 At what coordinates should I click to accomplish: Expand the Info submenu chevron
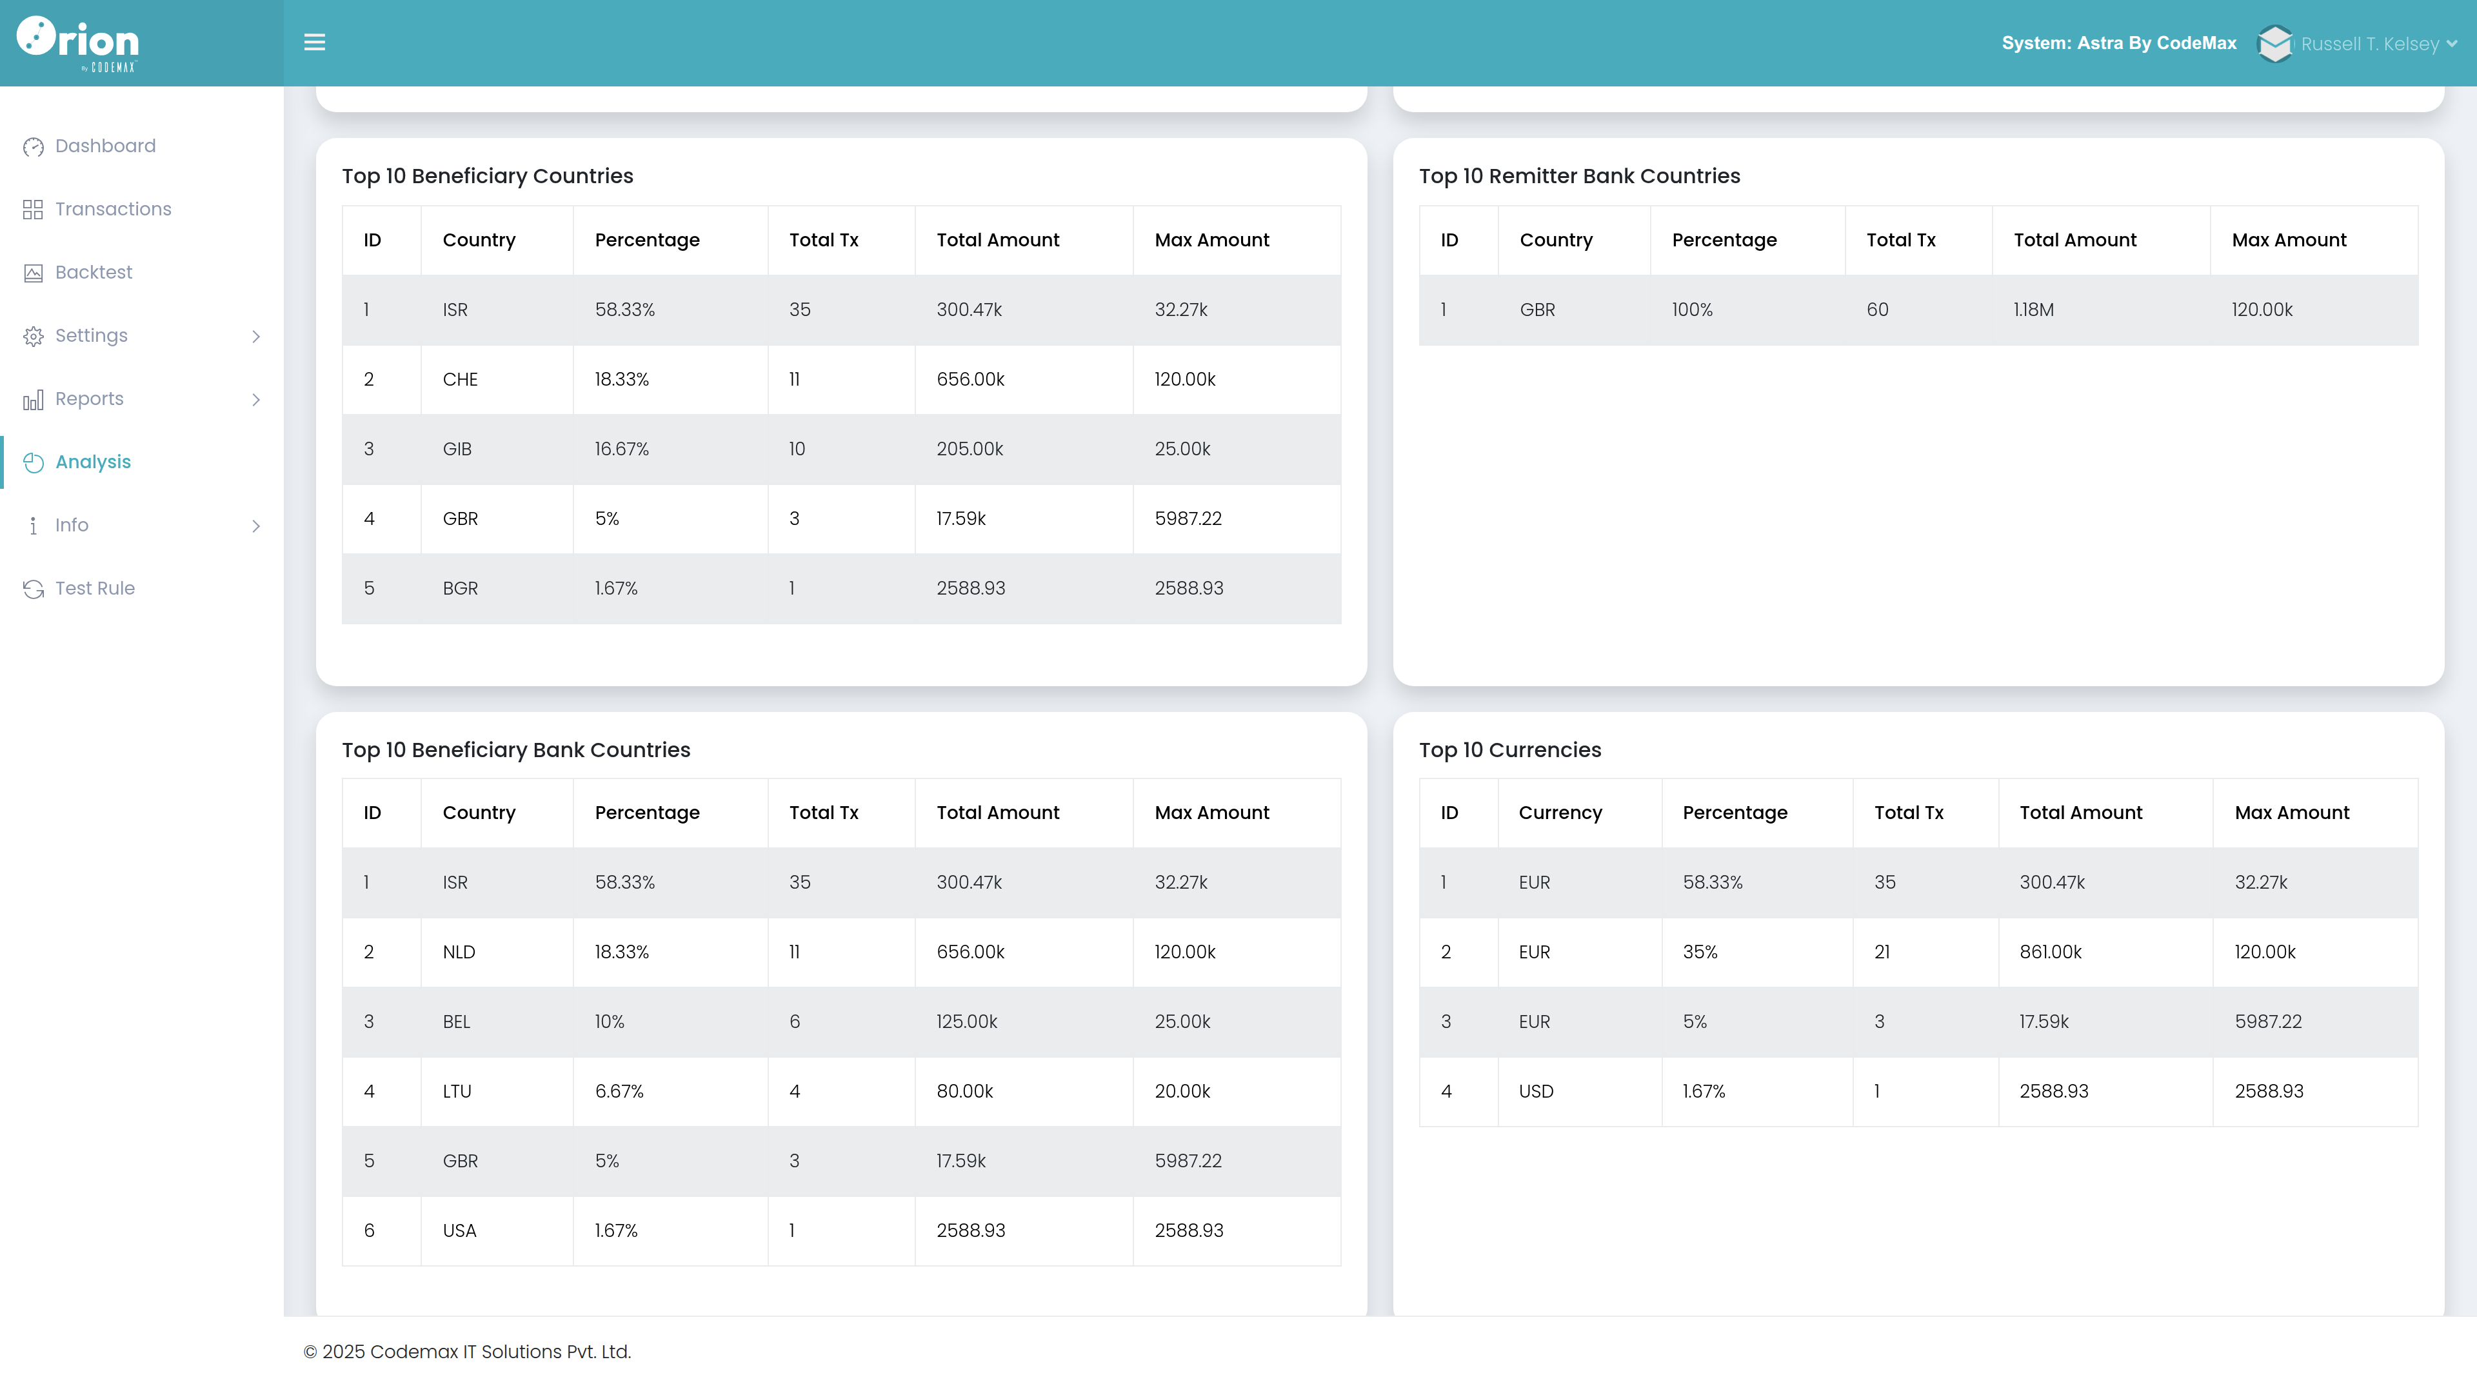coord(256,526)
